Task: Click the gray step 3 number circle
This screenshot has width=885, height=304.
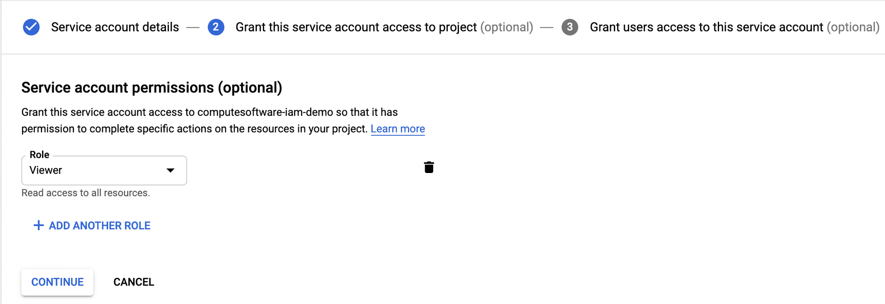Action: point(569,27)
